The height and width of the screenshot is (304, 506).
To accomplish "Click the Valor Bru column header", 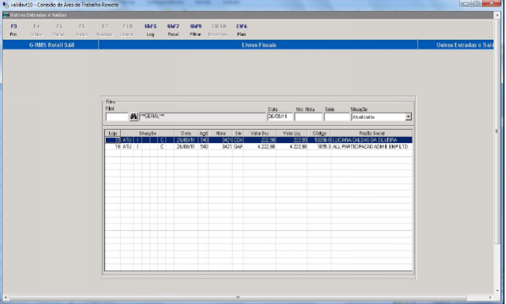I will [x=259, y=133].
